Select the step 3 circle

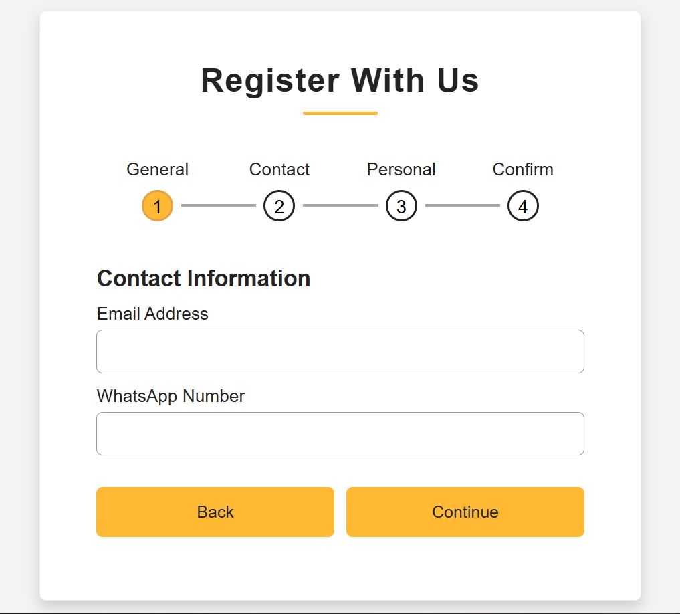[x=401, y=206]
